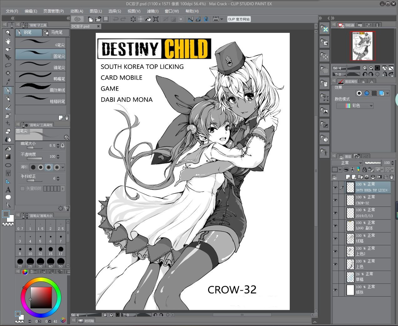Toggle visibility of the 线稿 layer
398x326 pixels.
[x=335, y=239]
